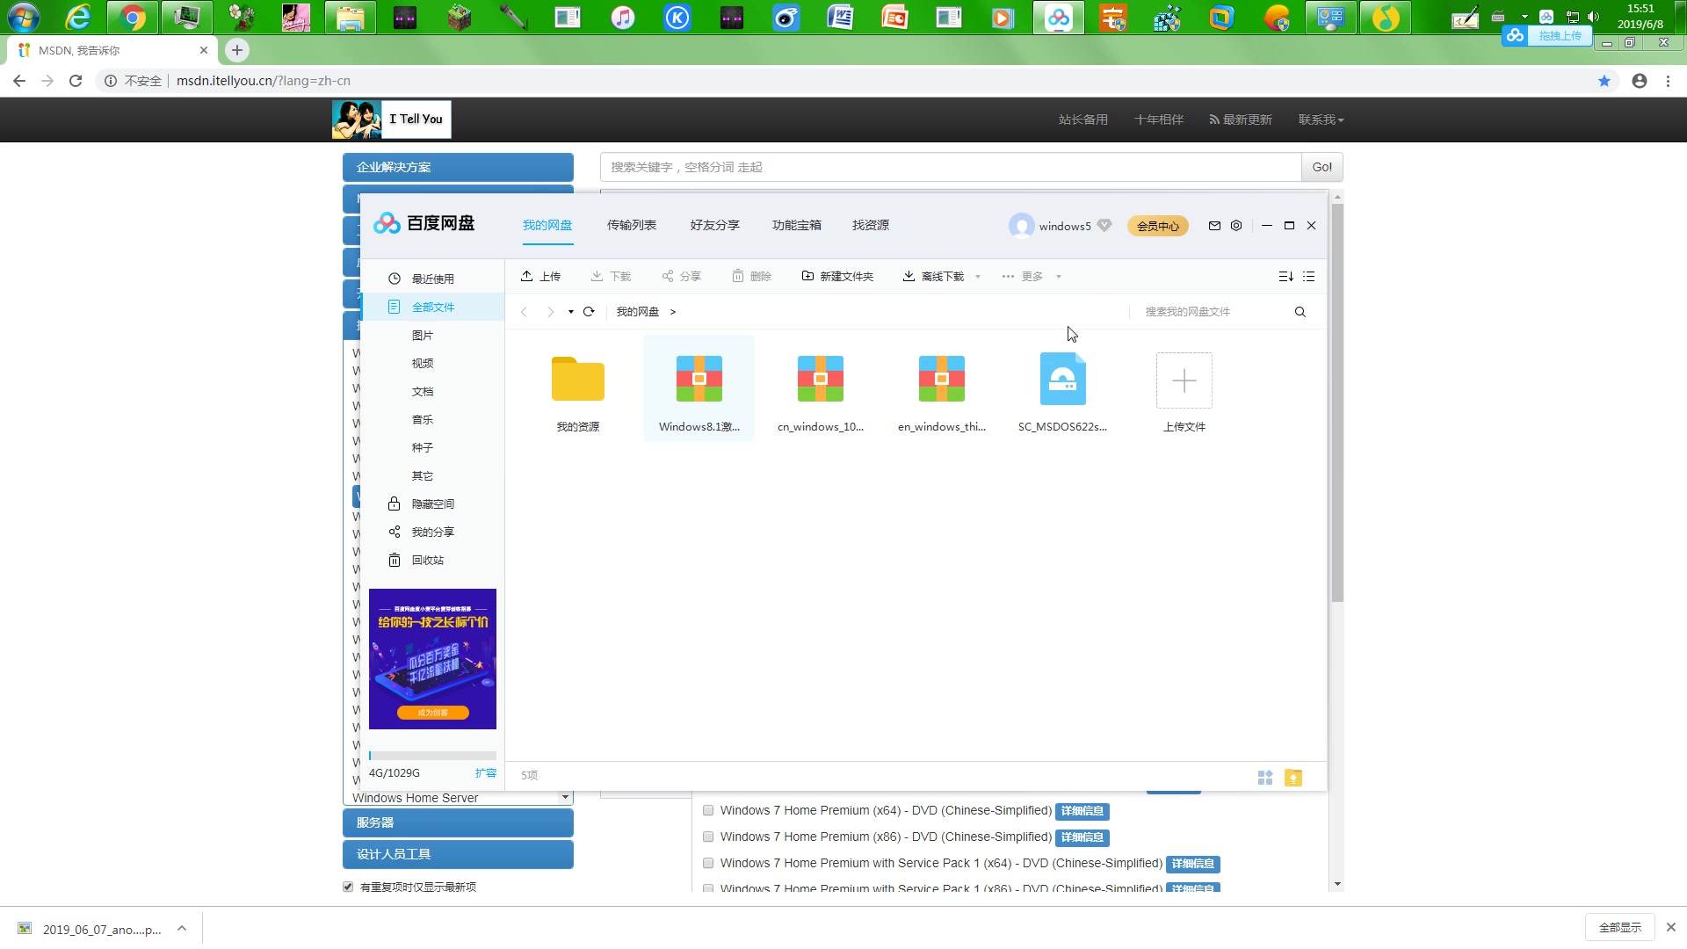The height and width of the screenshot is (949, 1687).
Task: Check Windows 7 Home Premium (x86) DVD checkbox
Action: pos(708,837)
